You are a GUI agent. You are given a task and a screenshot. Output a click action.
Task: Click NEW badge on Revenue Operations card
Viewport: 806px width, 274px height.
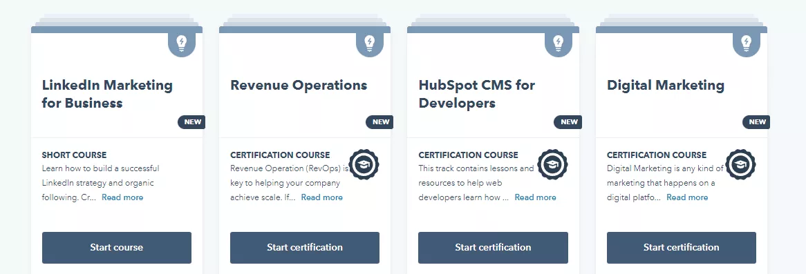[x=380, y=122]
